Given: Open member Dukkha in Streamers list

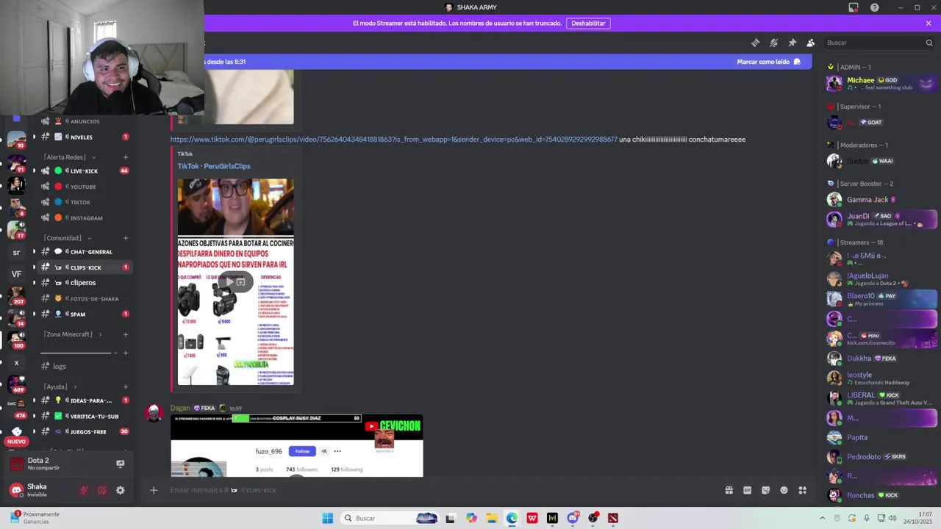Looking at the screenshot, I should tap(881, 359).
